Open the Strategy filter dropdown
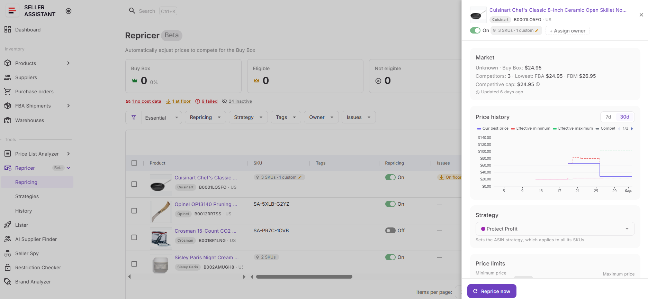 [248, 117]
